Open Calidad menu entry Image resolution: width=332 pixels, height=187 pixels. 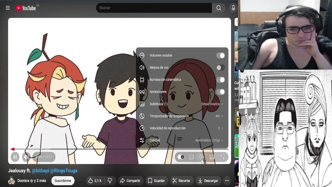click(182, 140)
